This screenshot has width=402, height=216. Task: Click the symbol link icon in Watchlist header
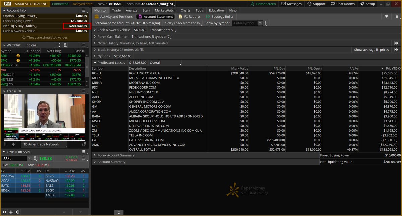click(x=65, y=45)
